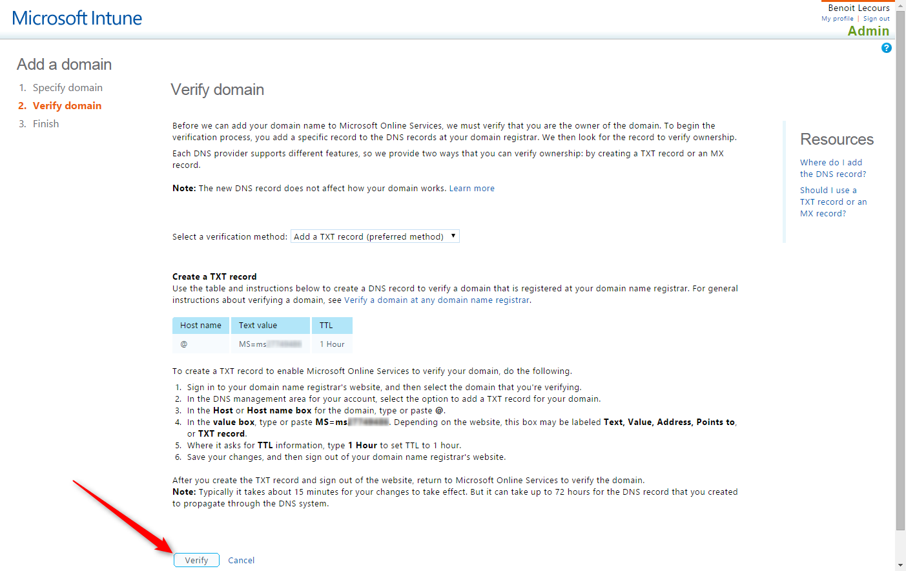
Task: Click the Cancel link
Action: (241, 560)
